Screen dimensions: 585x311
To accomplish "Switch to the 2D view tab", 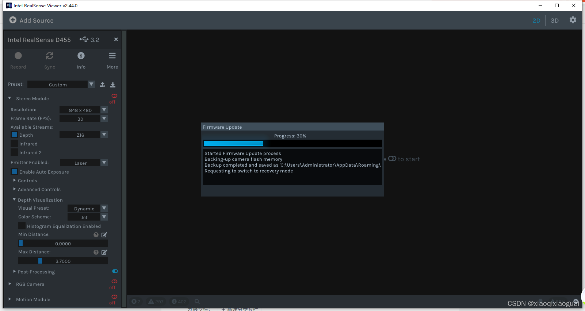I will tap(536, 20).
